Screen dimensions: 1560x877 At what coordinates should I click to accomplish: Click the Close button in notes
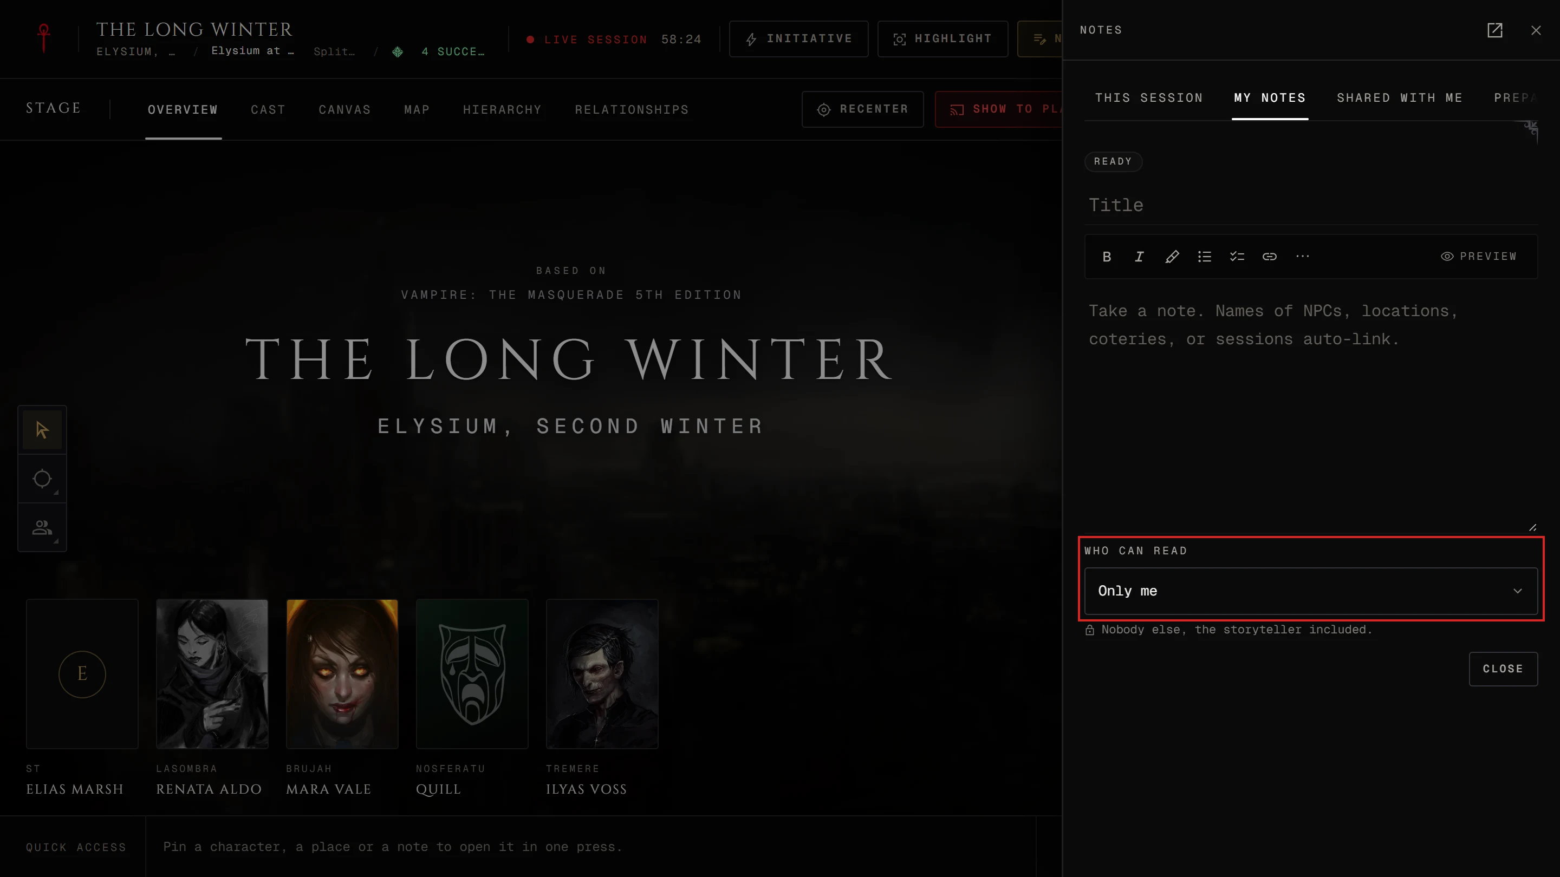click(x=1503, y=669)
